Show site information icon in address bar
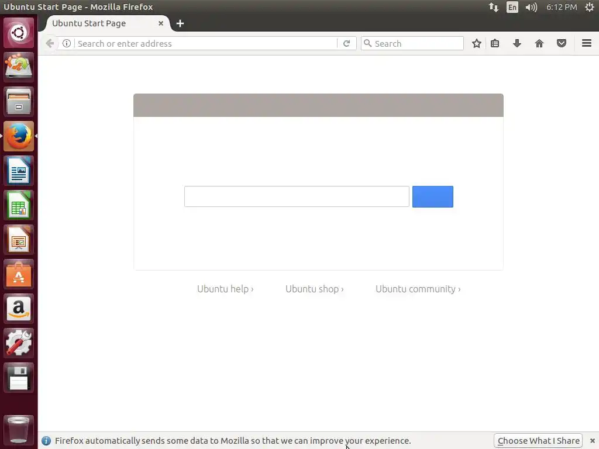 click(x=67, y=43)
